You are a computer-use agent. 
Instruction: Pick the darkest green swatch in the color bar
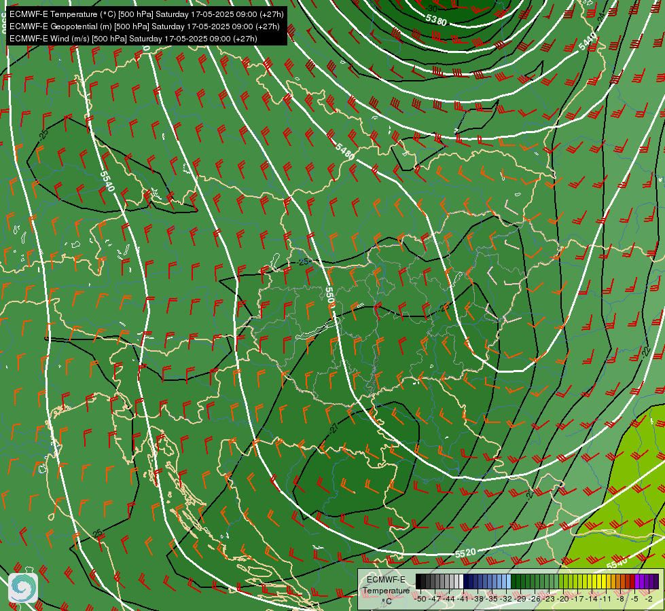point(514,581)
